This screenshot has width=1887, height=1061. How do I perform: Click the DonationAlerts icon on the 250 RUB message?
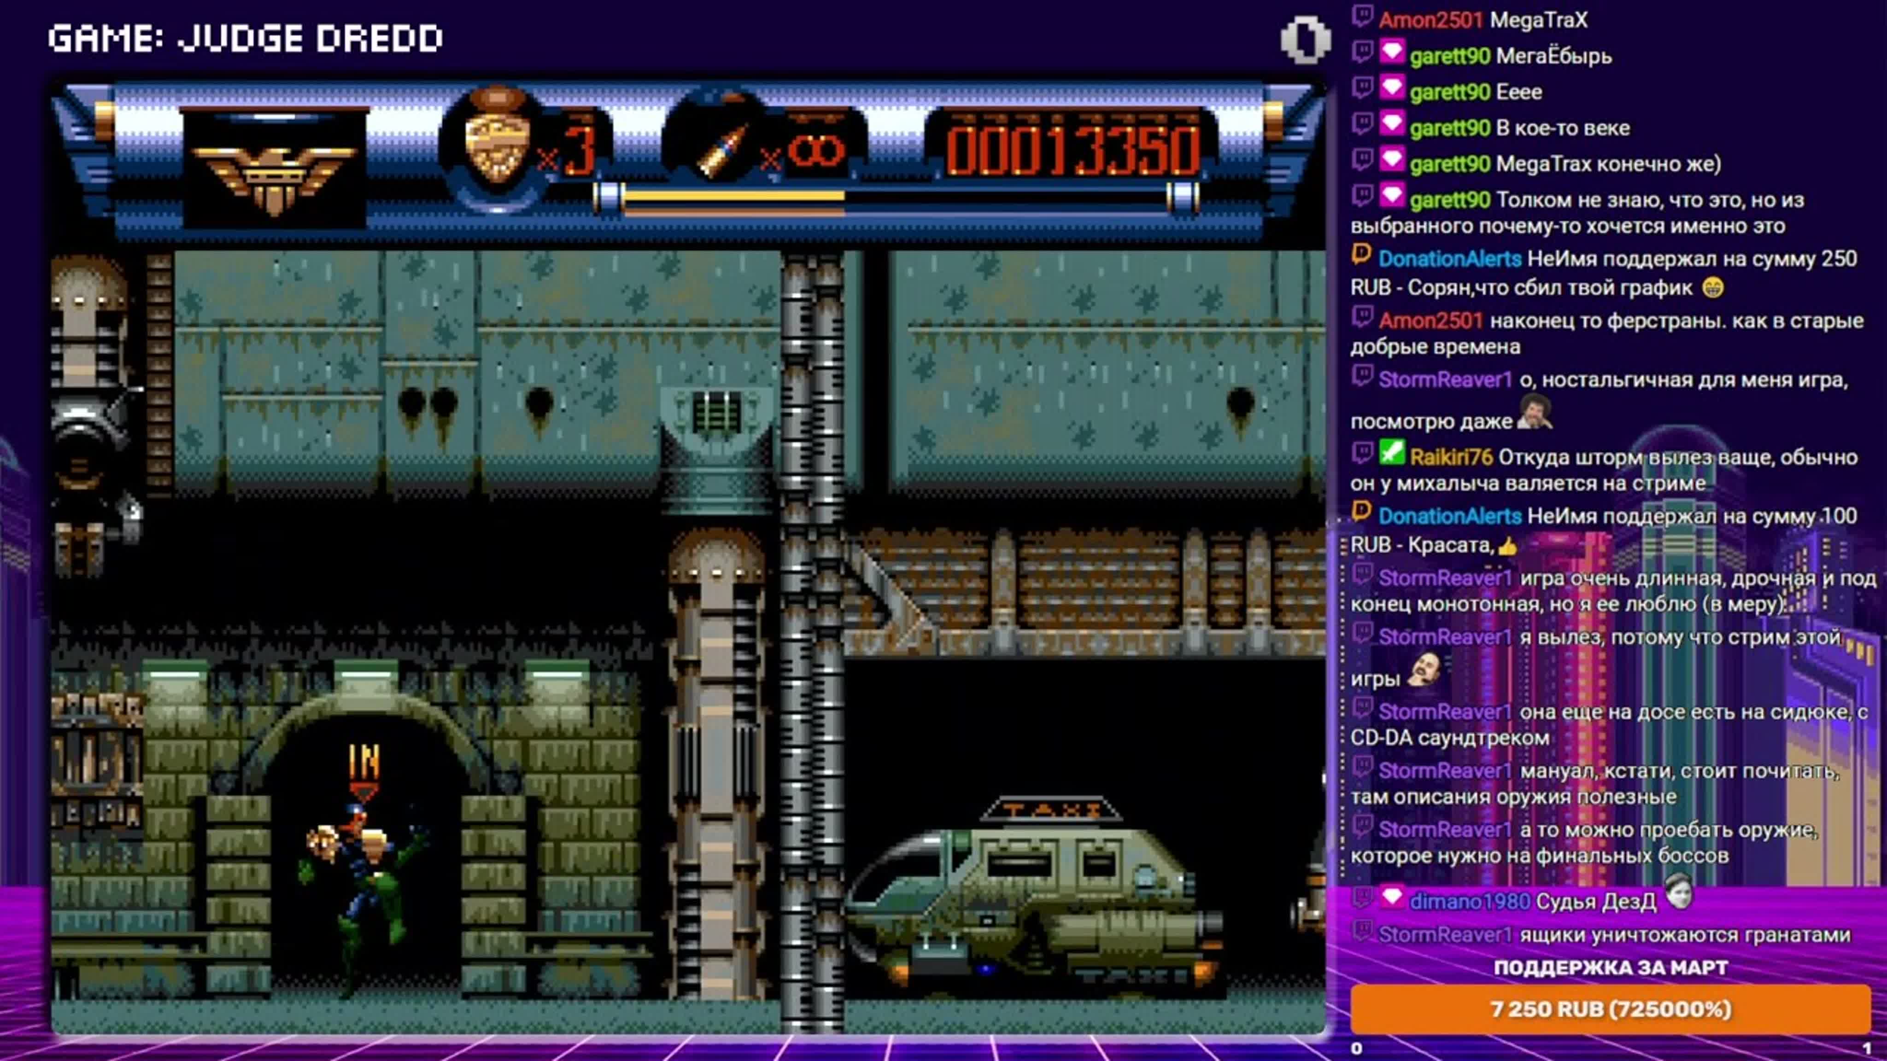(x=1362, y=255)
